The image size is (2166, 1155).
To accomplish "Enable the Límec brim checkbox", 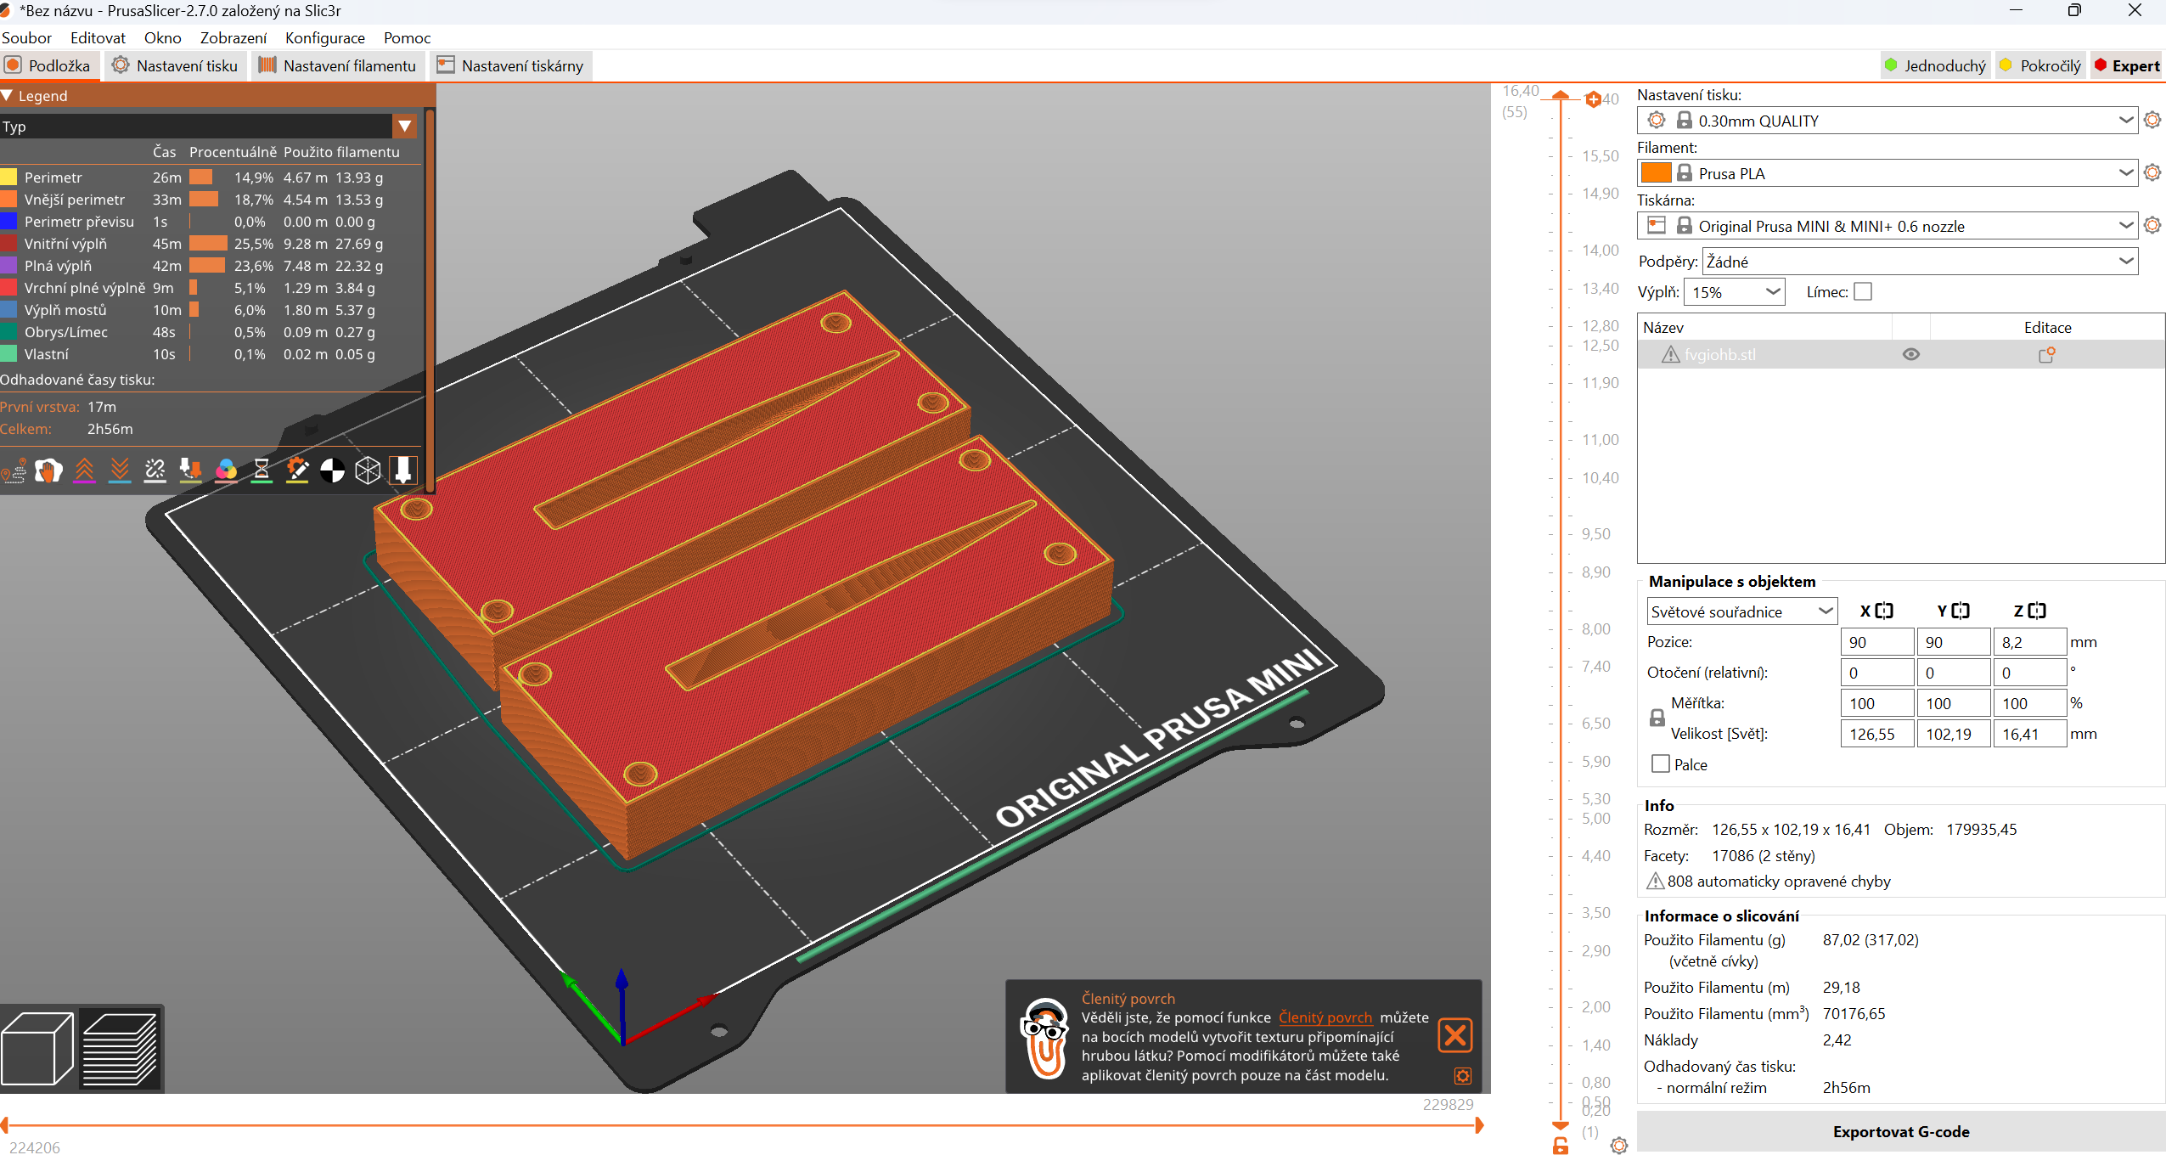I will [x=1863, y=292].
